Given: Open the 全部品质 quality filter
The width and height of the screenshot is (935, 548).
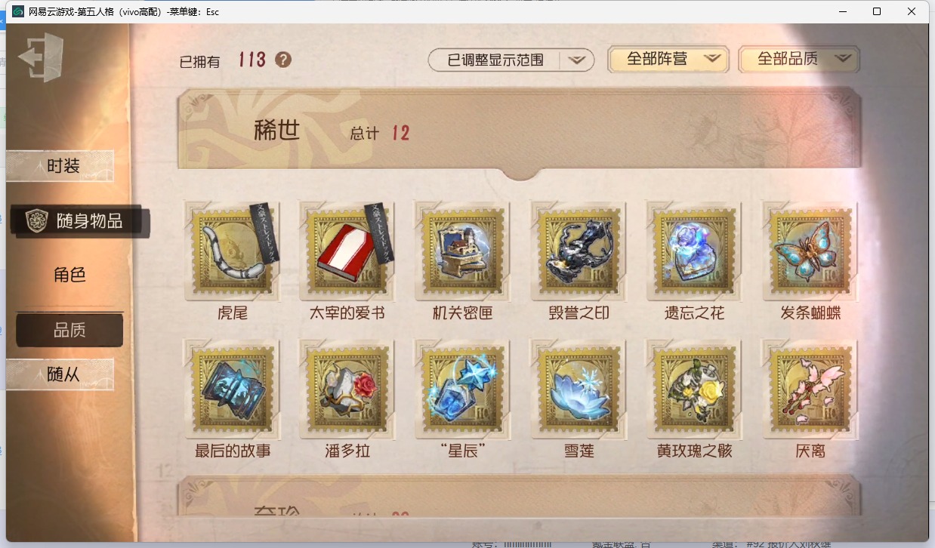Looking at the screenshot, I should click(799, 59).
